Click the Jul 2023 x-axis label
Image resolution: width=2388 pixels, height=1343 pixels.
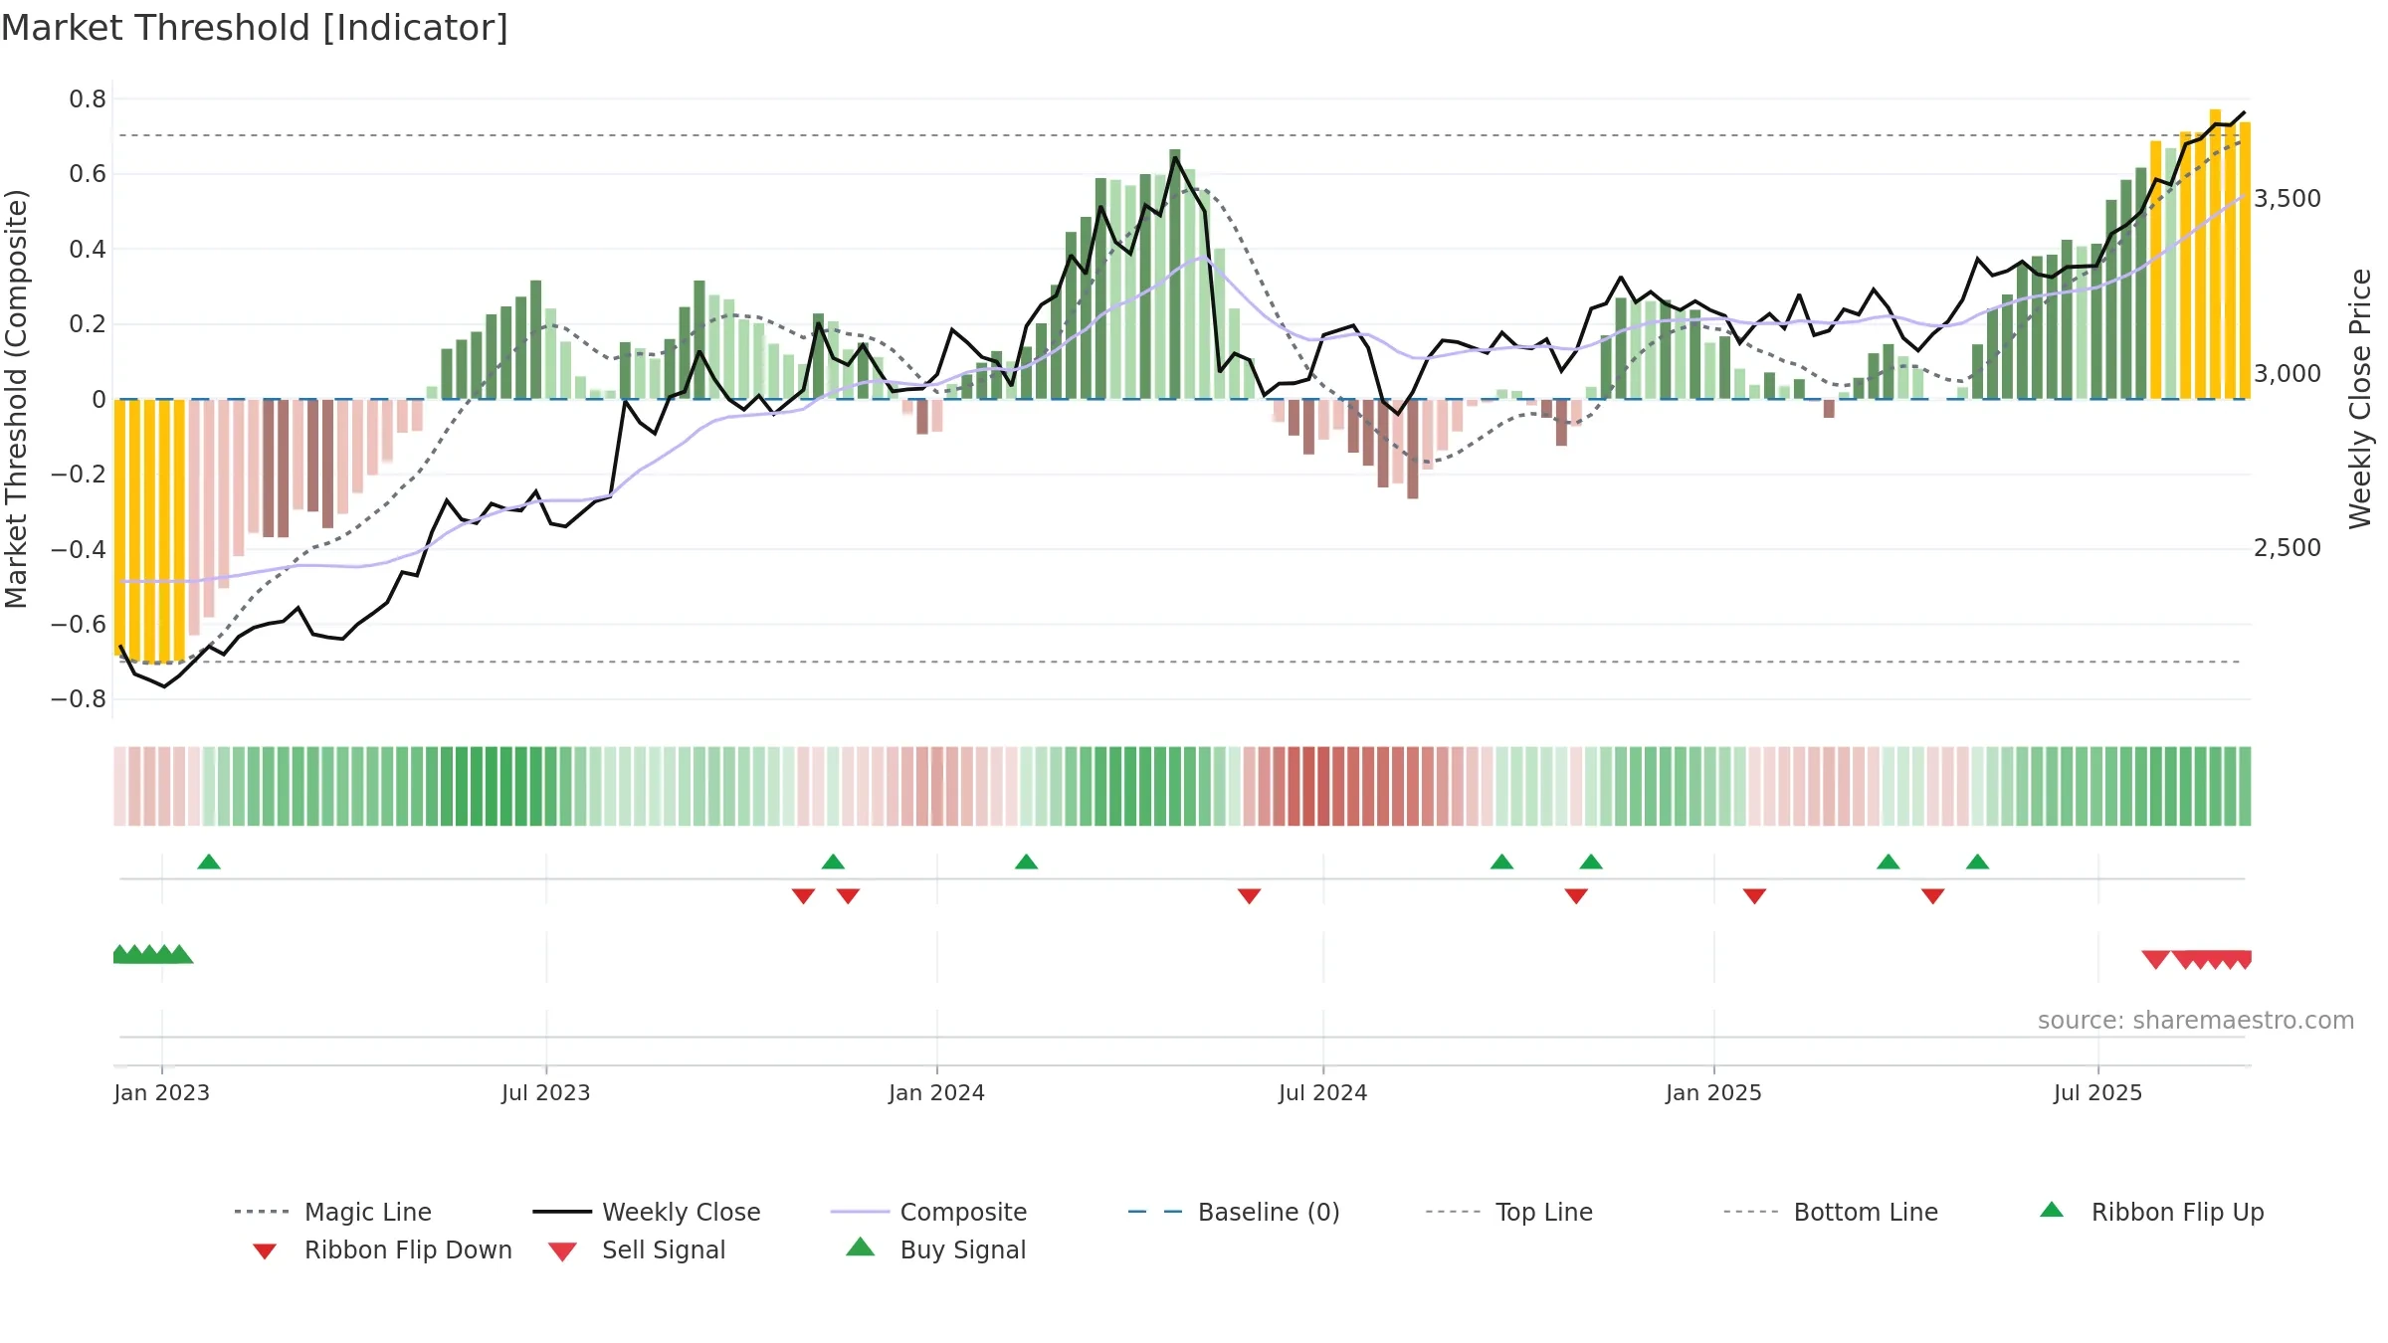pyautogui.click(x=546, y=1093)
